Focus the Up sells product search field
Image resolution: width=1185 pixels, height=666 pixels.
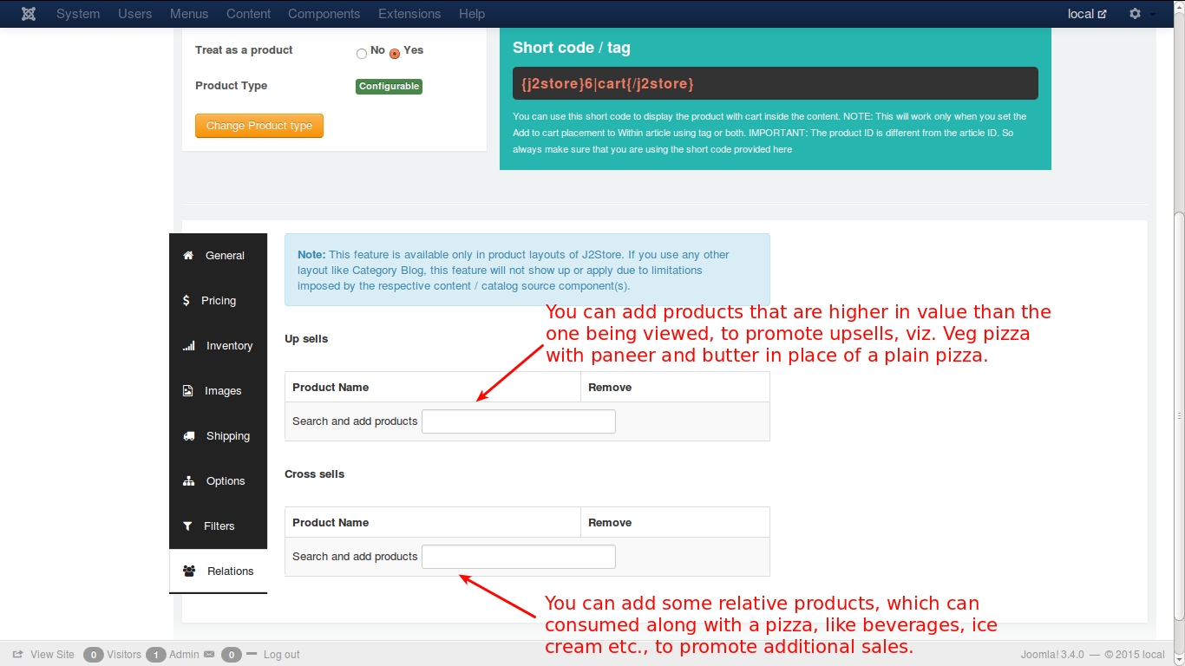coord(519,421)
